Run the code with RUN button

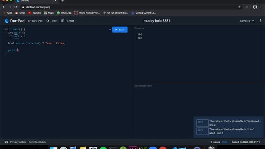tap(120, 29)
